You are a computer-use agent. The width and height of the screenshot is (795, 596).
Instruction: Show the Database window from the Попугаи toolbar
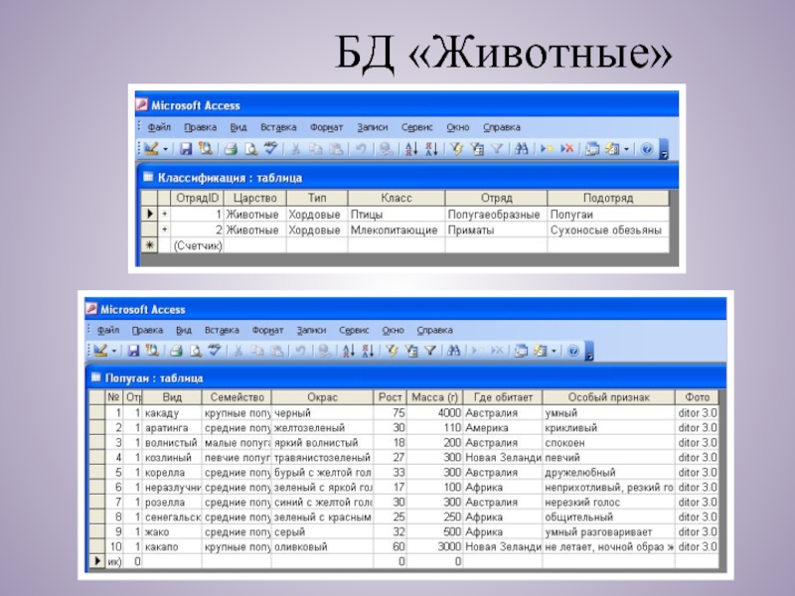point(521,351)
